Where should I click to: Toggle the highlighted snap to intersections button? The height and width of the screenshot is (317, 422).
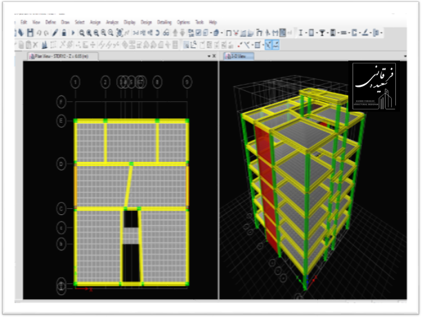(269, 45)
